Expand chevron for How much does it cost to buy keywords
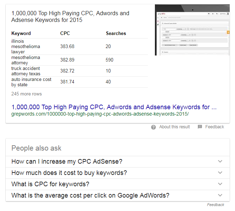The width and height of the screenshot is (235, 211). point(220,173)
